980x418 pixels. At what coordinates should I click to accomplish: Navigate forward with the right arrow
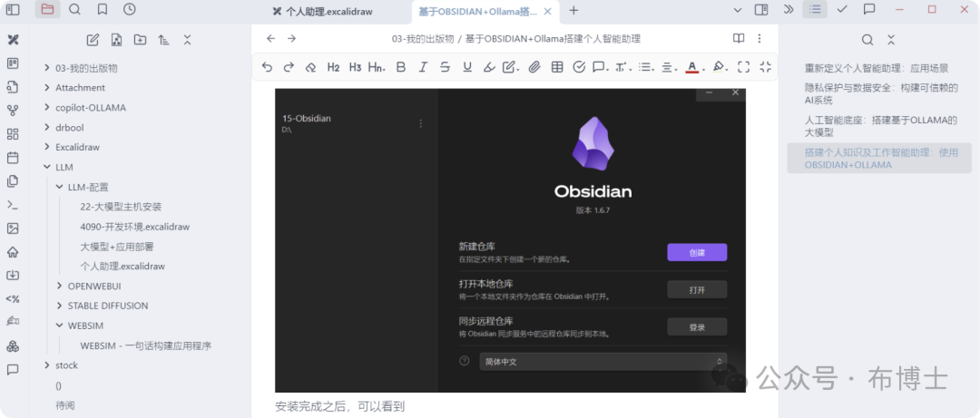pos(291,39)
